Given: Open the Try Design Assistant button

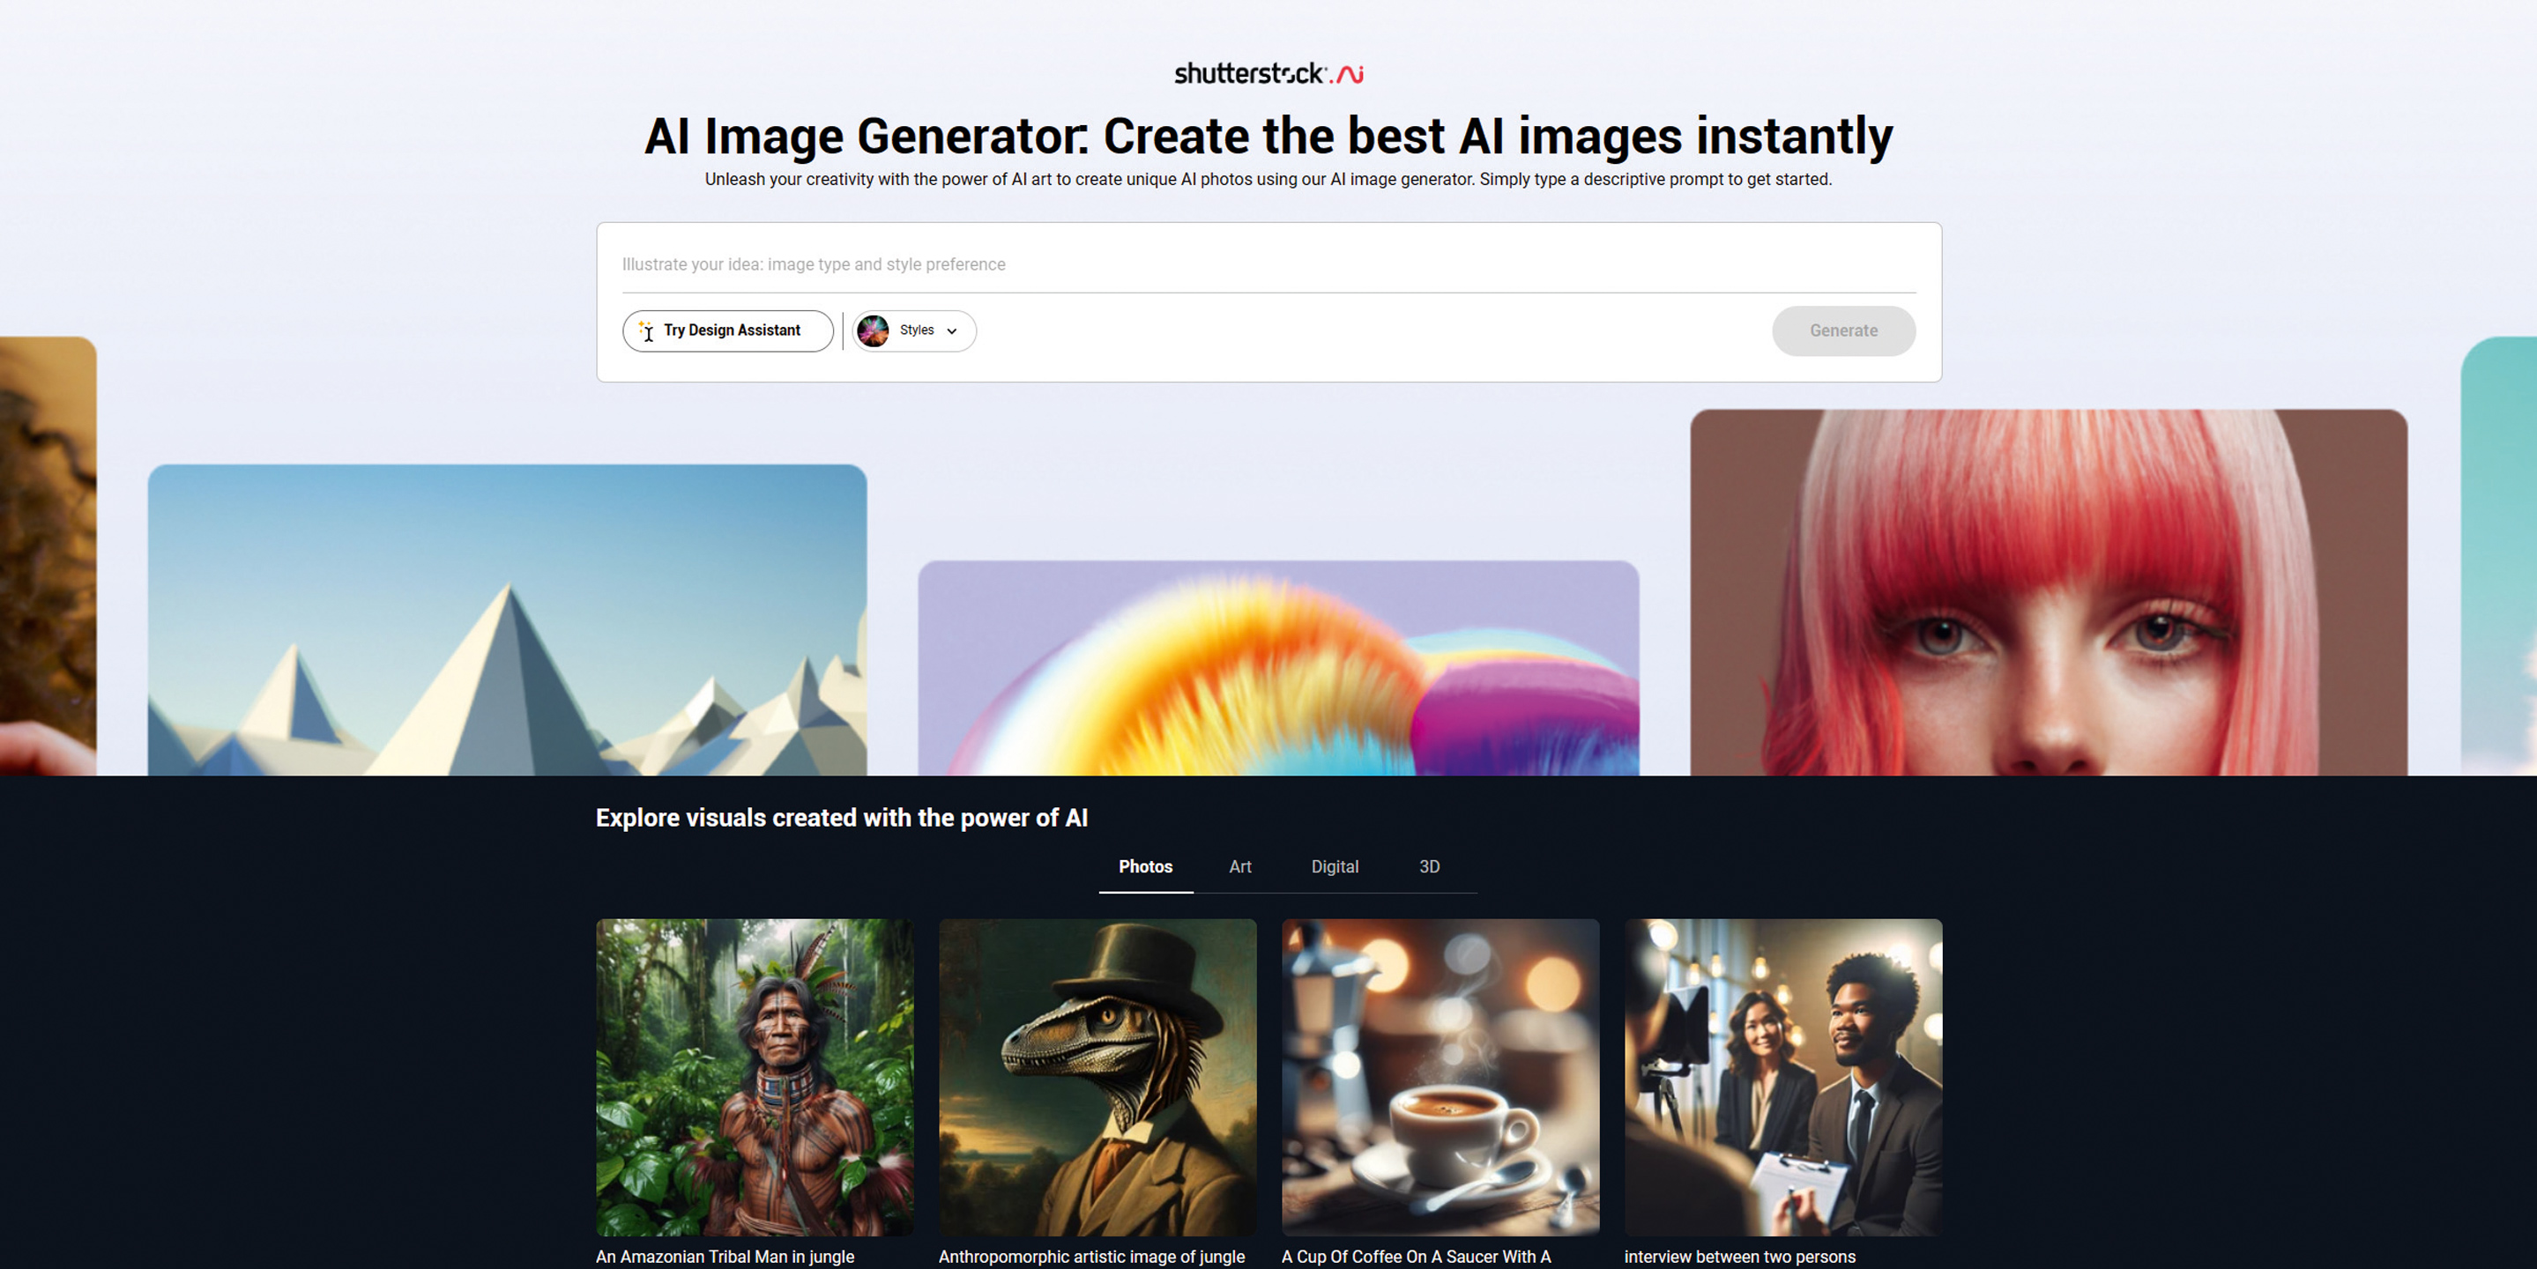Looking at the screenshot, I should 728,330.
